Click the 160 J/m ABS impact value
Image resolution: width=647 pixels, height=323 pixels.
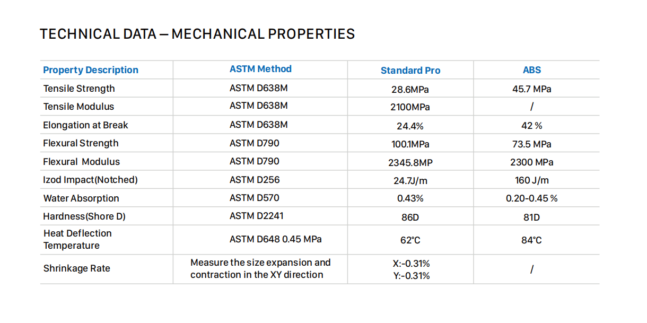coord(531,180)
